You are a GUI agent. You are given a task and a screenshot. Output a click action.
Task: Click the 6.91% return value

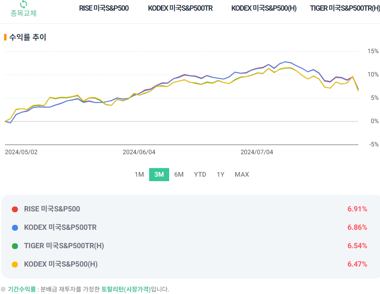tap(357, 209)
